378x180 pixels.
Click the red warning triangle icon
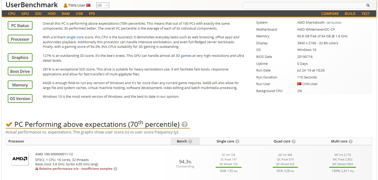(x=37, y=169)
